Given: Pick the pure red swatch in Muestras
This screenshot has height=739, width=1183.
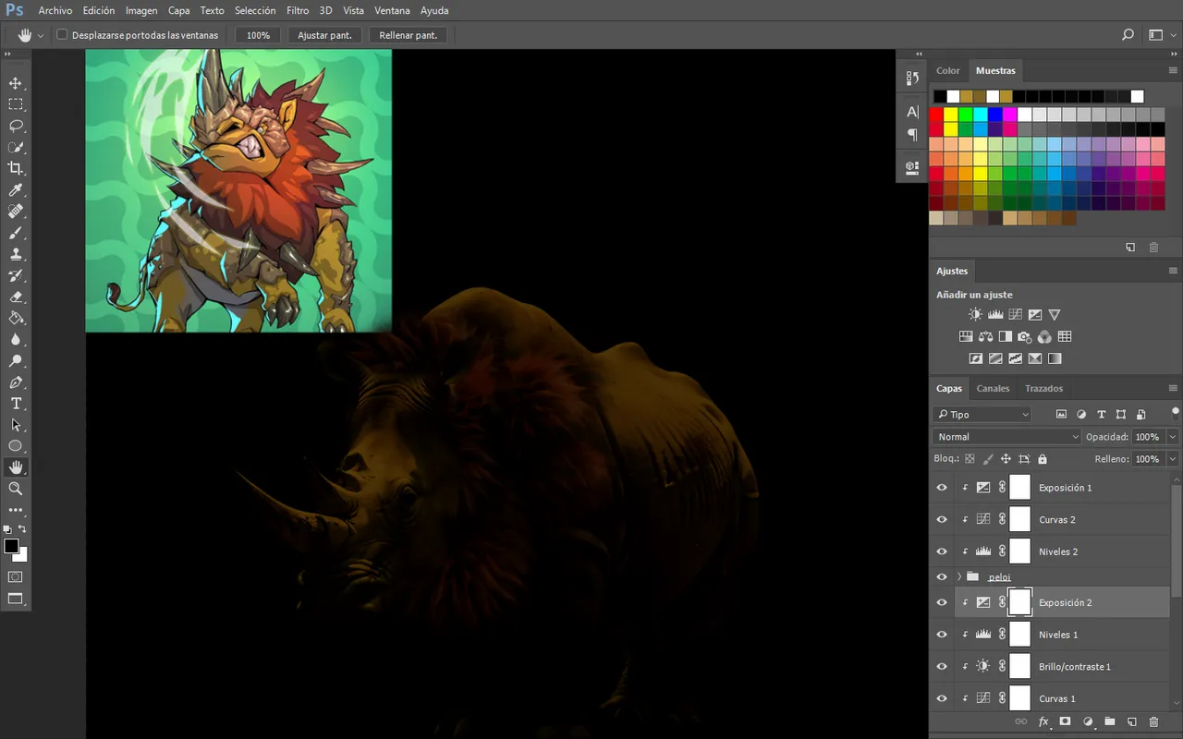Looking at the screenshot, I should [936, 115].
